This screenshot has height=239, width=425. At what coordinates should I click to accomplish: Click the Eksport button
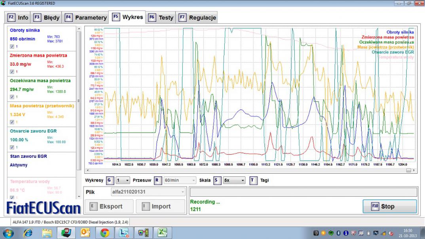(107, 206)
